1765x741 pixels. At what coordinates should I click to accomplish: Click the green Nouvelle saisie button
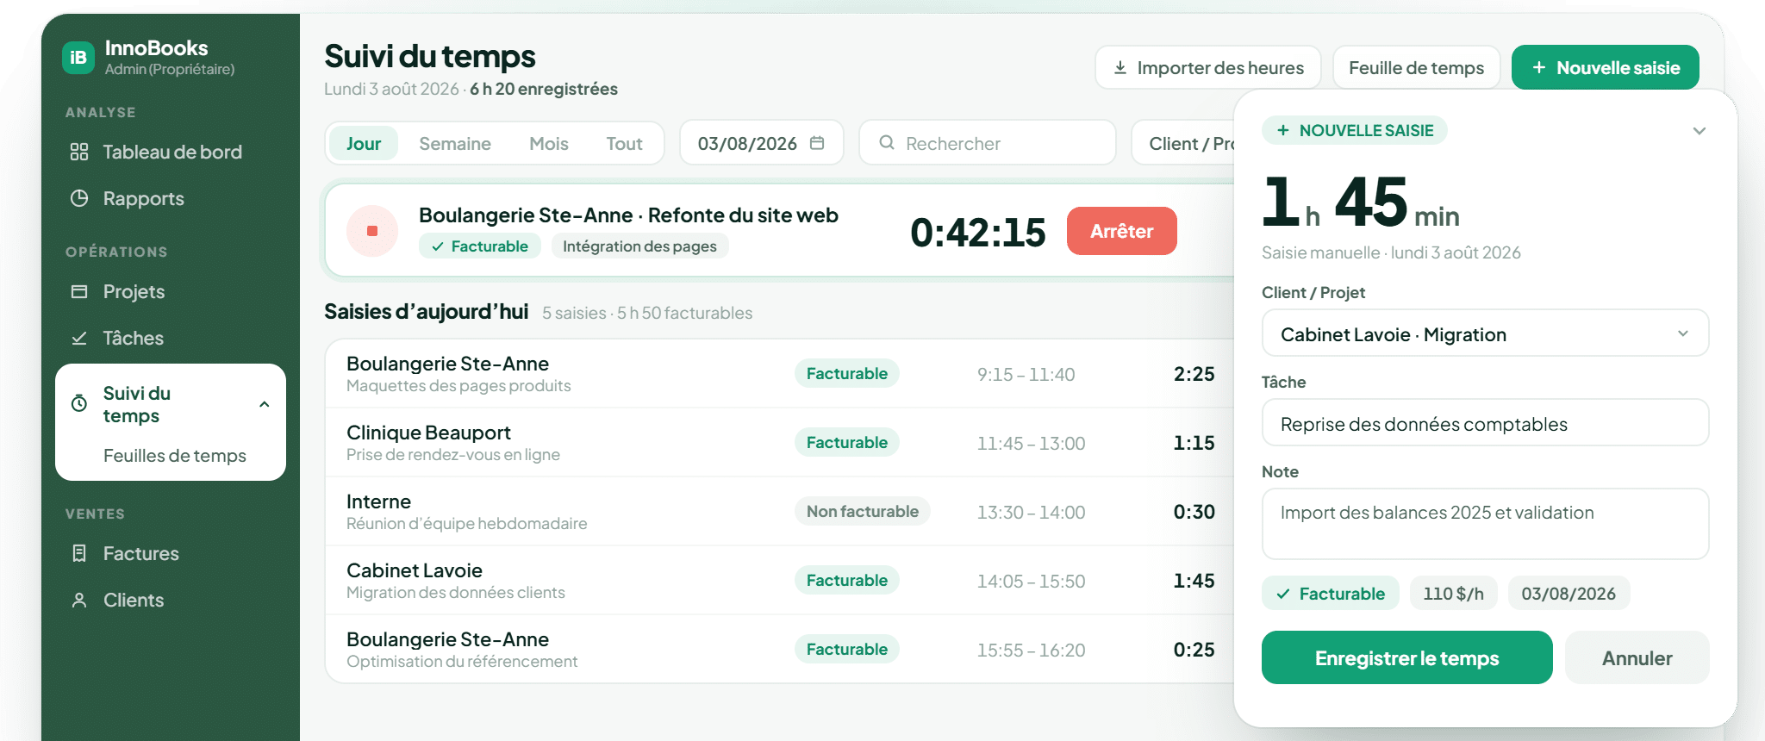[x=1605, y=67]
